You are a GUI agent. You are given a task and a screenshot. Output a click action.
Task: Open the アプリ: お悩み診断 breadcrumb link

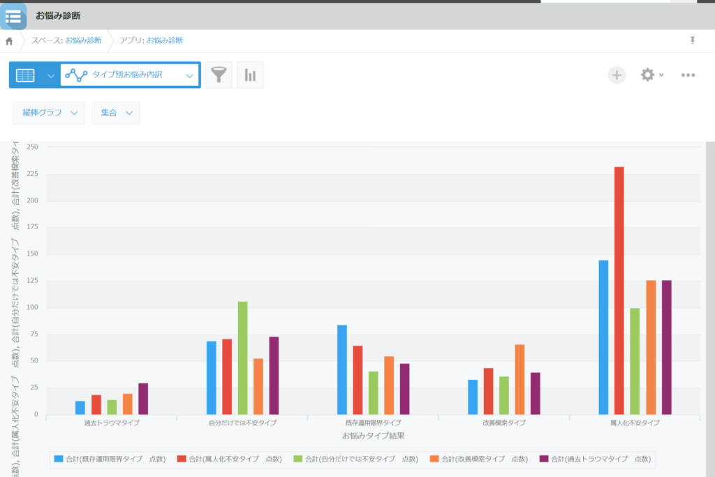pos(151,41)
